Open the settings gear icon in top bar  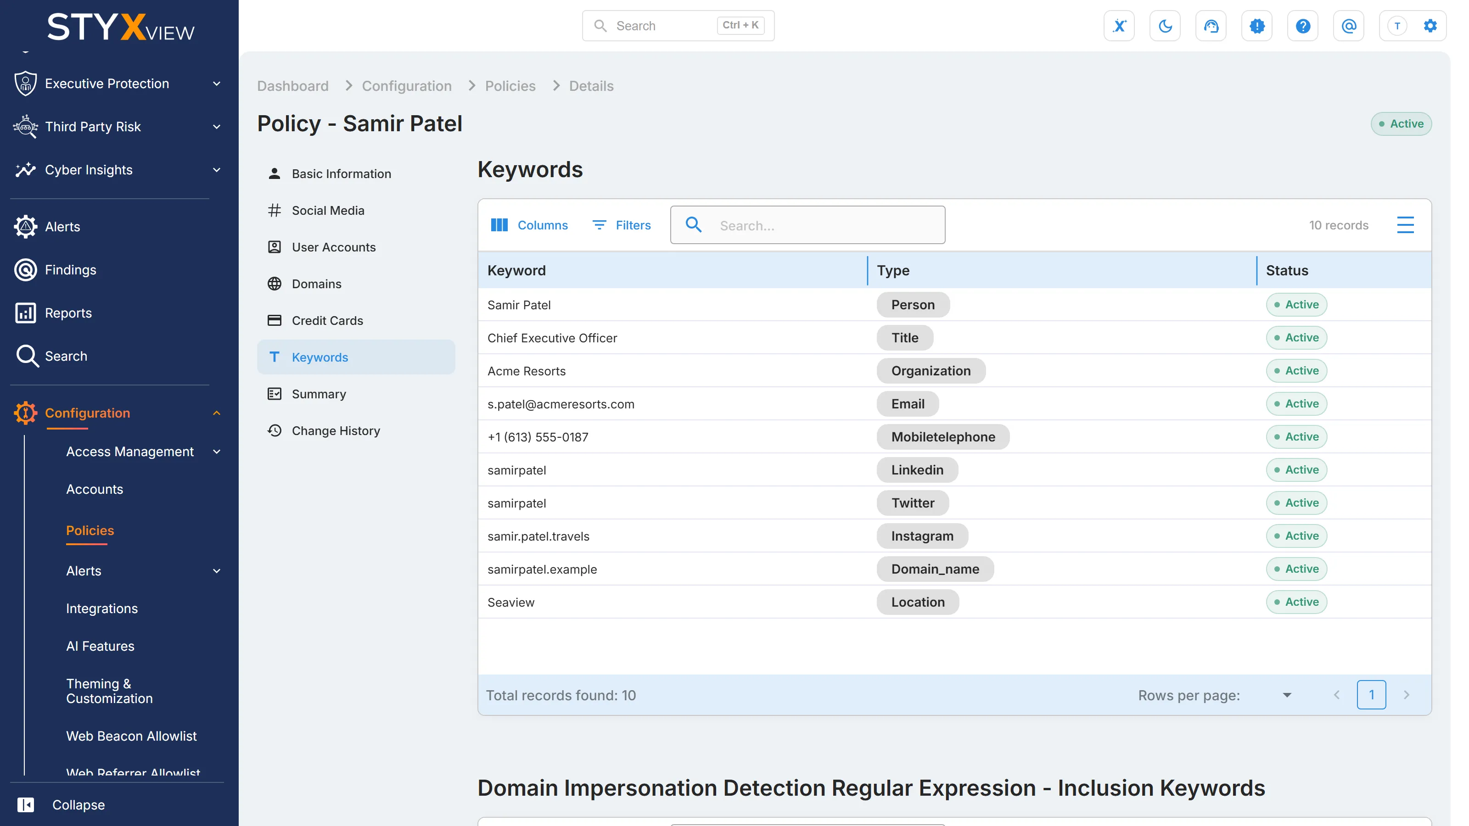point(1430,26)
